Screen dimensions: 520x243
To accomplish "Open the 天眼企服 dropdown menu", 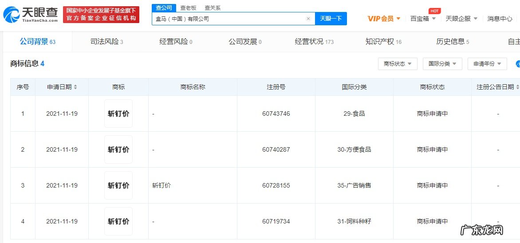I will point(461,19).
